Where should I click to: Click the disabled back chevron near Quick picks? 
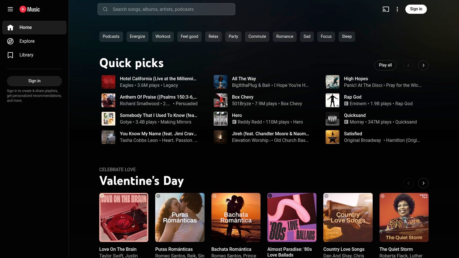point(409,65)
